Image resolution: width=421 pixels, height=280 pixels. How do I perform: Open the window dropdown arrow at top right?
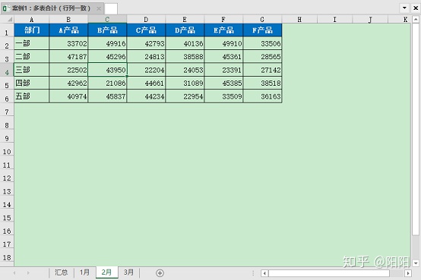pos(404,8)
